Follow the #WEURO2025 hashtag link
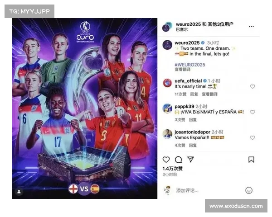The height and width of the screenshot is (217, 272). pos(190,65)
